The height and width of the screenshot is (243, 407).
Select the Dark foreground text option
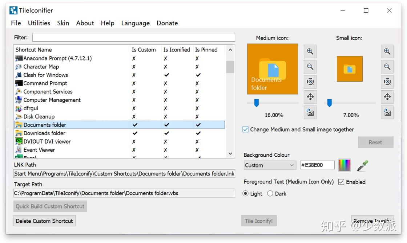click(x=270, y=194)
